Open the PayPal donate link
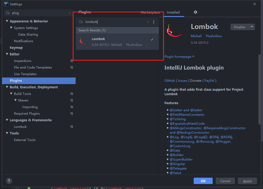This screenshot has height=189, width=263. pyautogui.click(x=209, y=80)
